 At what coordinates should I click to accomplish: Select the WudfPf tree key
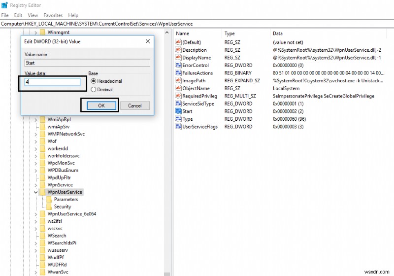[56, 257]
